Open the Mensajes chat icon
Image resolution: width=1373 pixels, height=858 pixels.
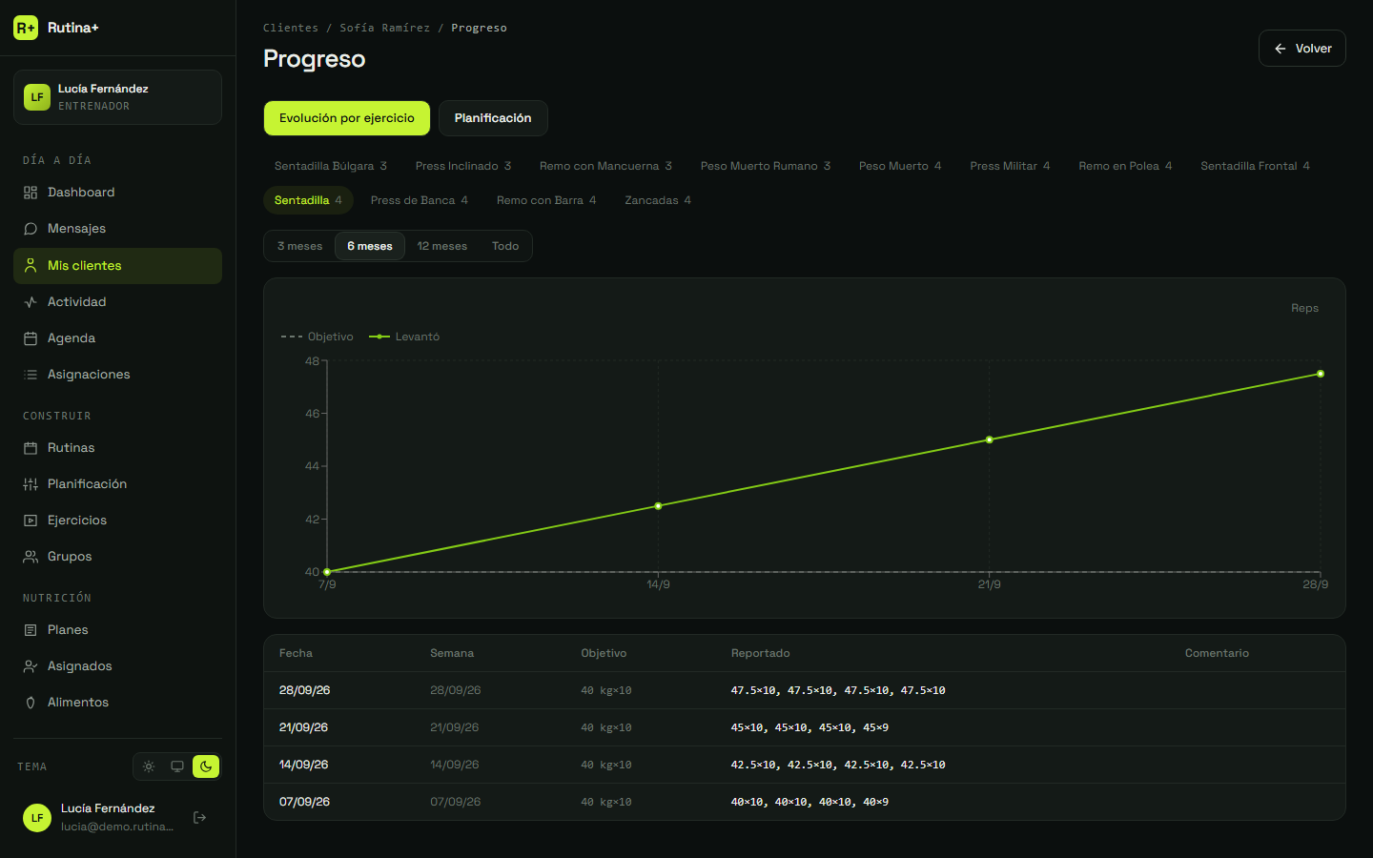pyautogui.click(x=31, y=229)
